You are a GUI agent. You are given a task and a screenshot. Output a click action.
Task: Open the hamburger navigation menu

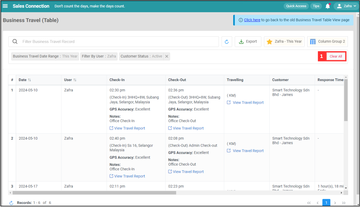point(5,6)
